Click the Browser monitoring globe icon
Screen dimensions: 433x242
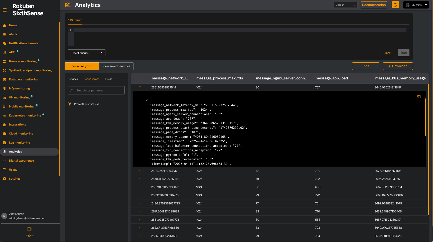[x=5, y=61]
